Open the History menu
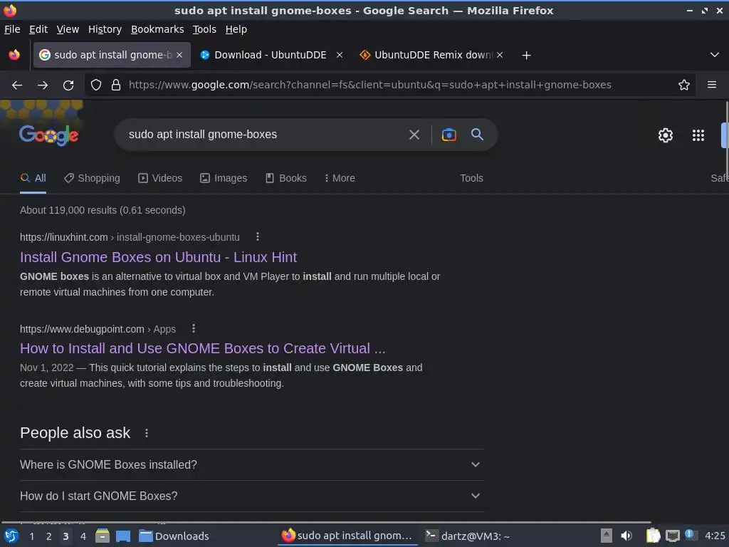This screenshot has width=729, height=547. click(x=105, y=29)
